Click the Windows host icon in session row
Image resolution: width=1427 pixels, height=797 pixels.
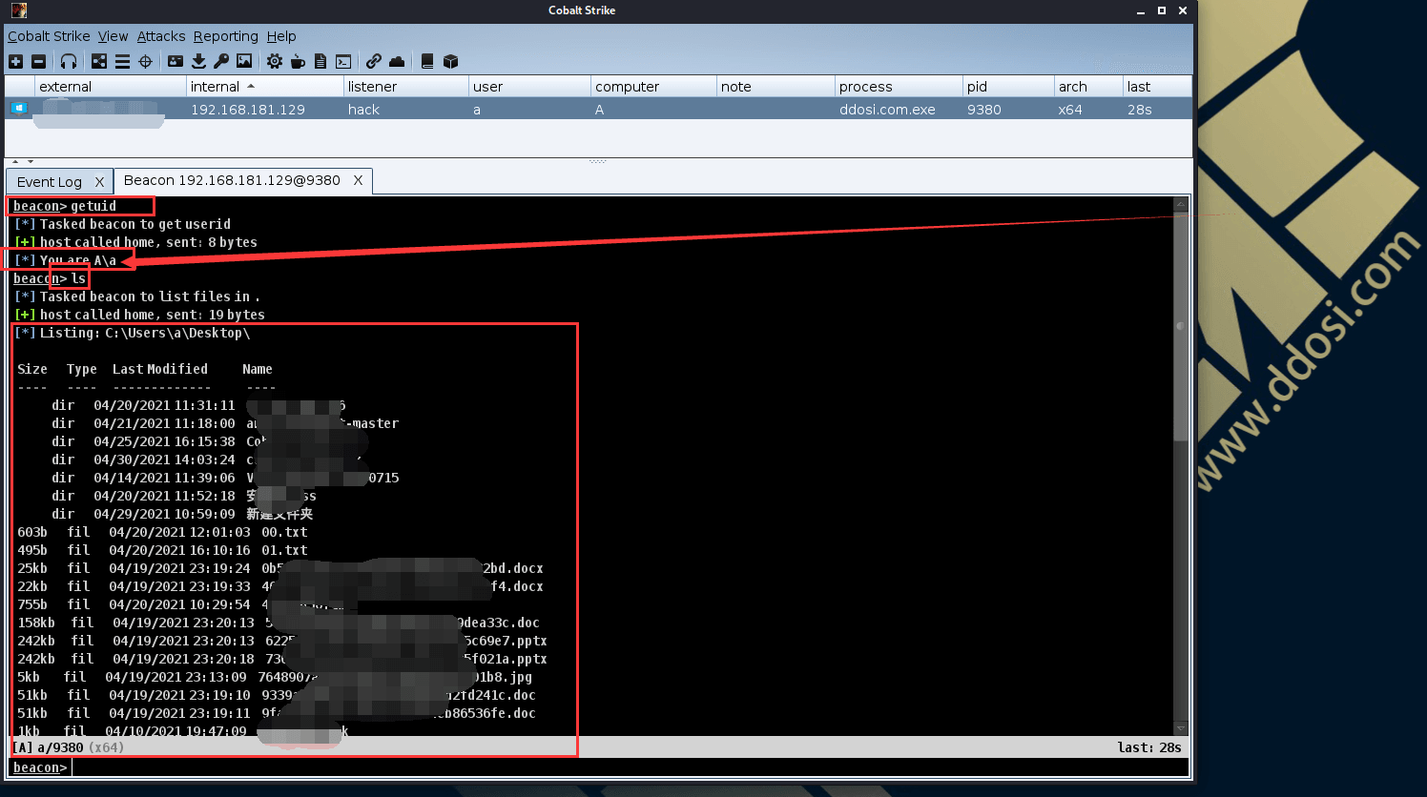click(19, 109)
